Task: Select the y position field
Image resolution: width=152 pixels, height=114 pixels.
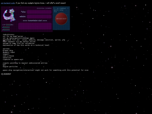Action: click(6, 30)
